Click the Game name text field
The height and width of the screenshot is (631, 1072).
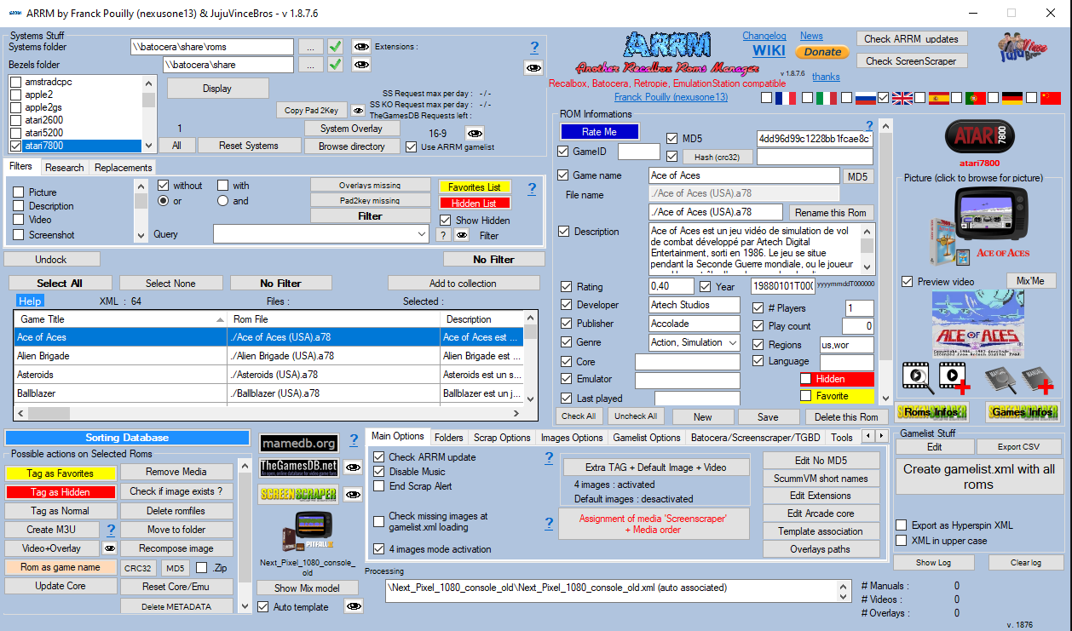[744, 175]
